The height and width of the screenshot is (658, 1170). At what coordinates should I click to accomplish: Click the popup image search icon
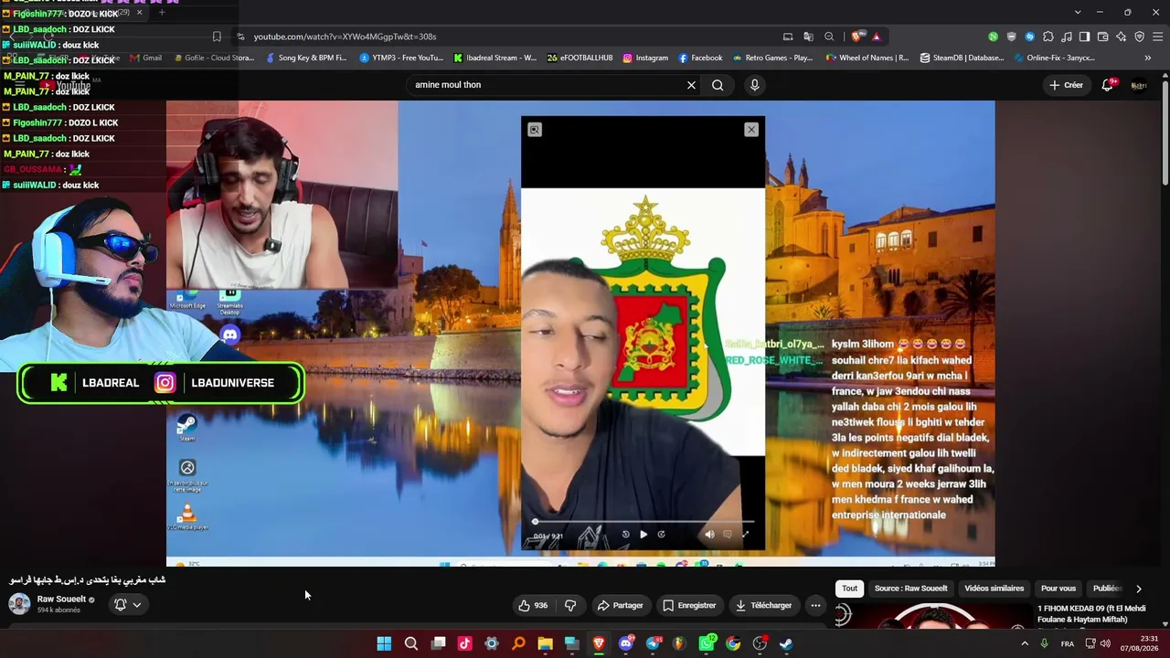(x=535, y=130)
